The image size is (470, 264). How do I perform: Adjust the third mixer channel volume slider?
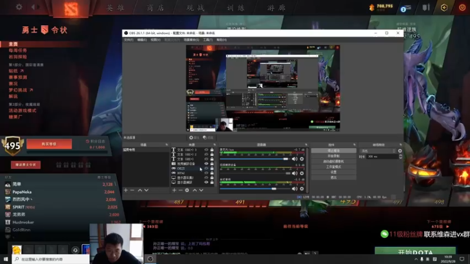(x=255, y=188)
